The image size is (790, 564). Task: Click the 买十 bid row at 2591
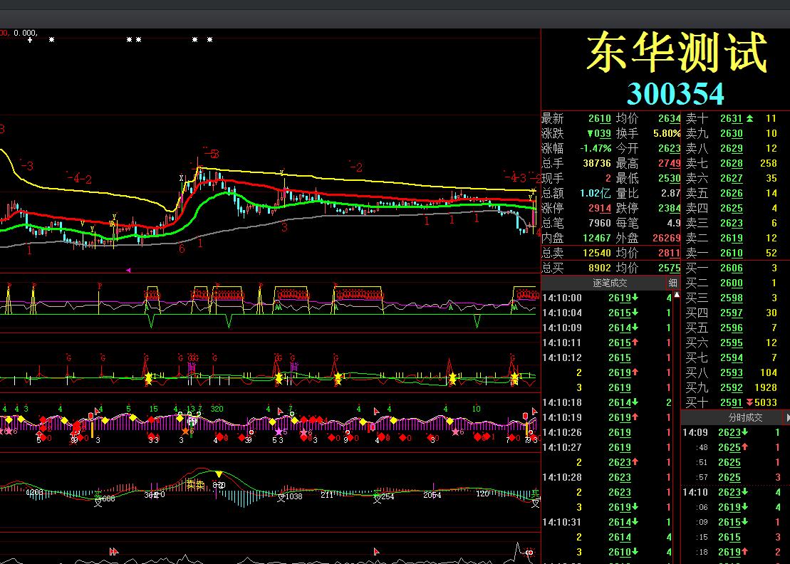[734, 402]
